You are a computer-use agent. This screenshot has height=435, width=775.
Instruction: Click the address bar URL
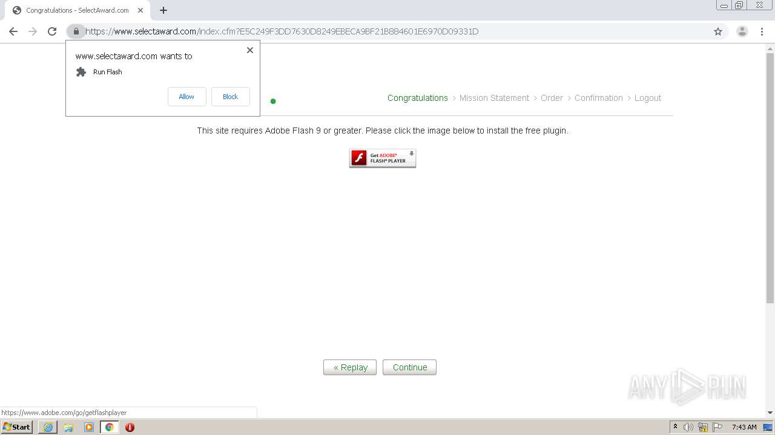(282, 31)
